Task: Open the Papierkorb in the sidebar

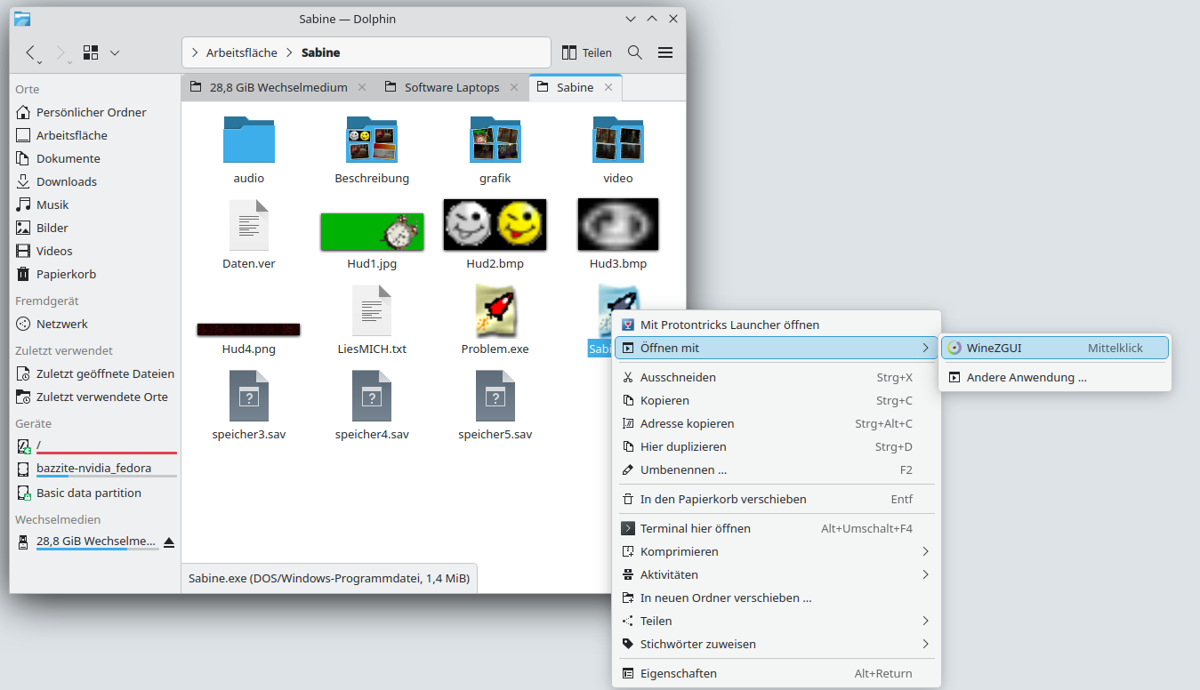Action: (66, 274)
